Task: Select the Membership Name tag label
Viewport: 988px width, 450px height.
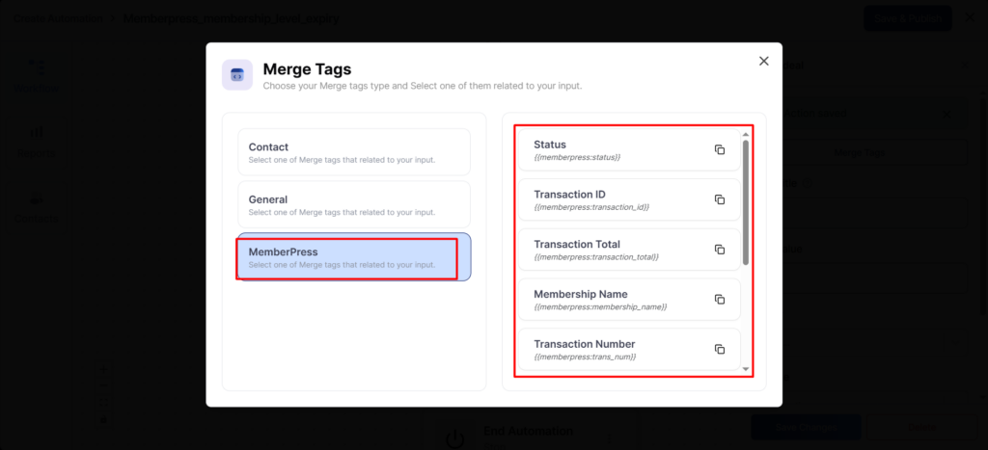Action: tap(580, 294)
